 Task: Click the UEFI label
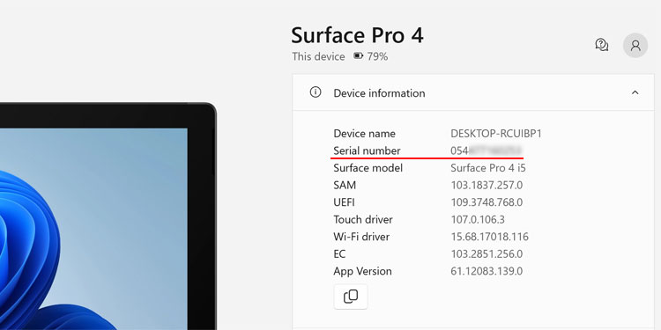pos(344,202)
